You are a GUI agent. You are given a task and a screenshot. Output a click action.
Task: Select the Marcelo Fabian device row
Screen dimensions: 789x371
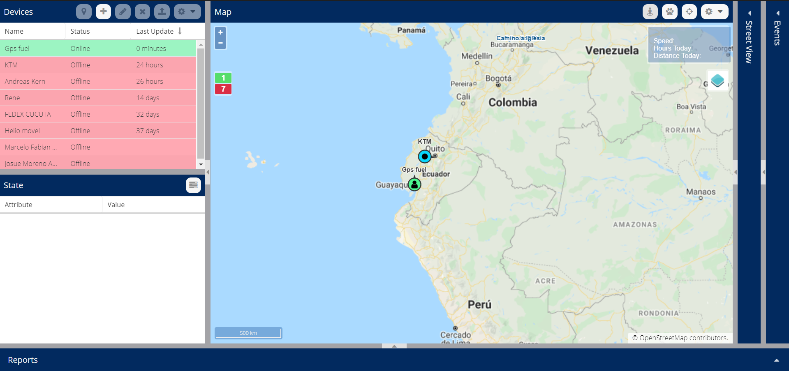[98, 147]
